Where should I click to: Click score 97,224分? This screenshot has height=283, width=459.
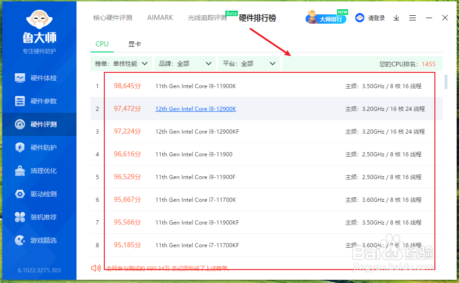click(x=127, y=131)
